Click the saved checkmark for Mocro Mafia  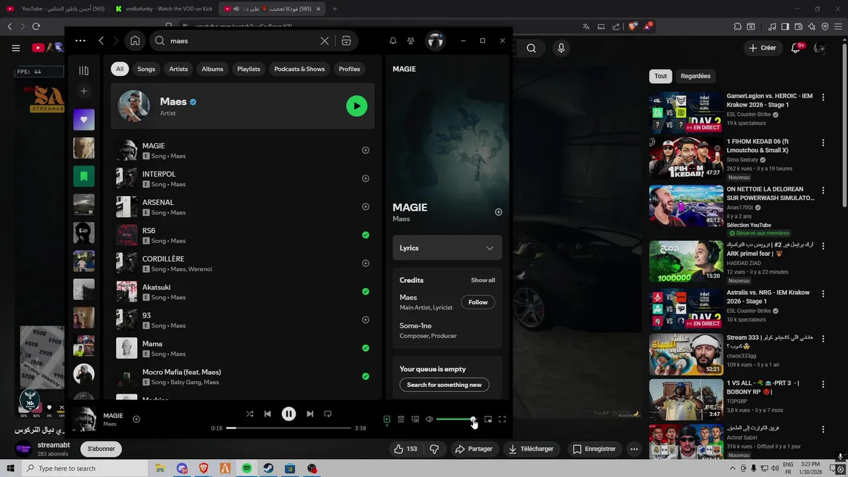coord(366,376)
